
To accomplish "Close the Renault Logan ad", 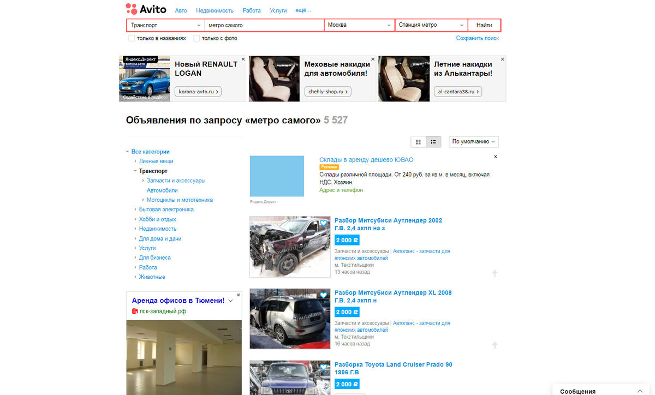I will [x=243, y=59].
